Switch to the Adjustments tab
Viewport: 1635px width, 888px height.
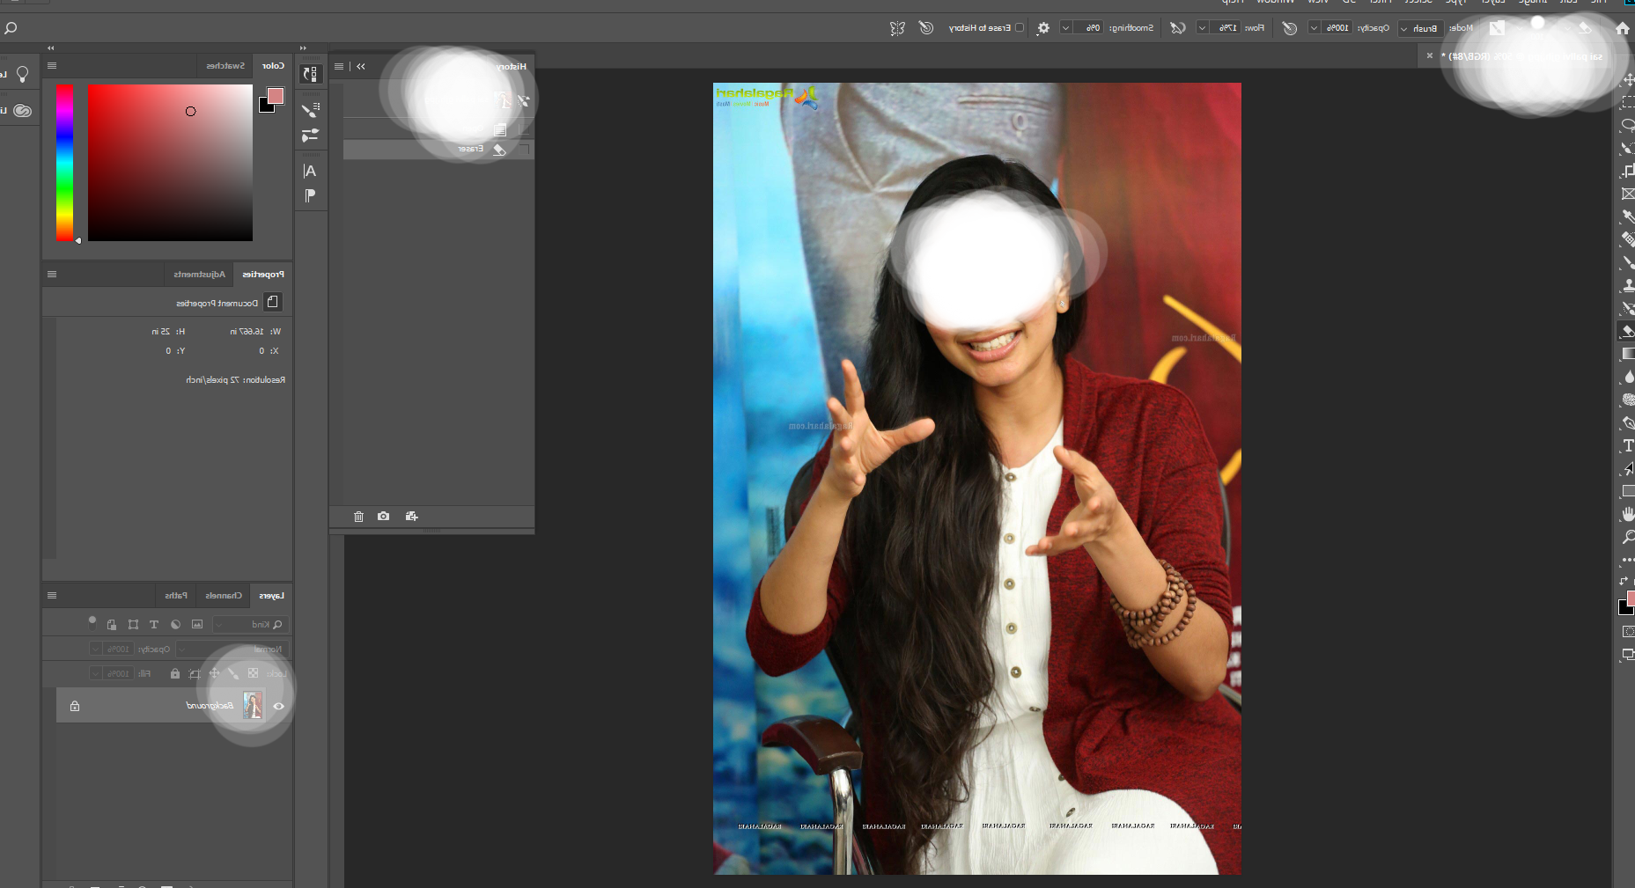click(x=199, y=275)
